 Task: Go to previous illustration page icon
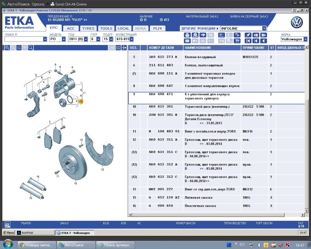[256, 35]
